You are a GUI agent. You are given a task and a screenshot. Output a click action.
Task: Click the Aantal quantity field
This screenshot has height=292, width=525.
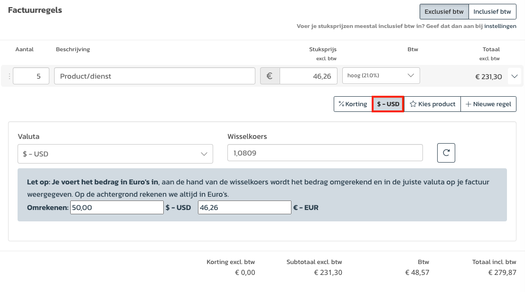[31, 76]
